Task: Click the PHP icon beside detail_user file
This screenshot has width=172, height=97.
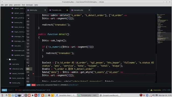Action: coord(12,13)
